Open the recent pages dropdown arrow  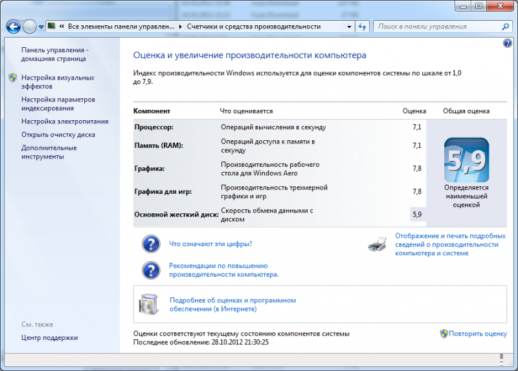[x=41, y=27]
